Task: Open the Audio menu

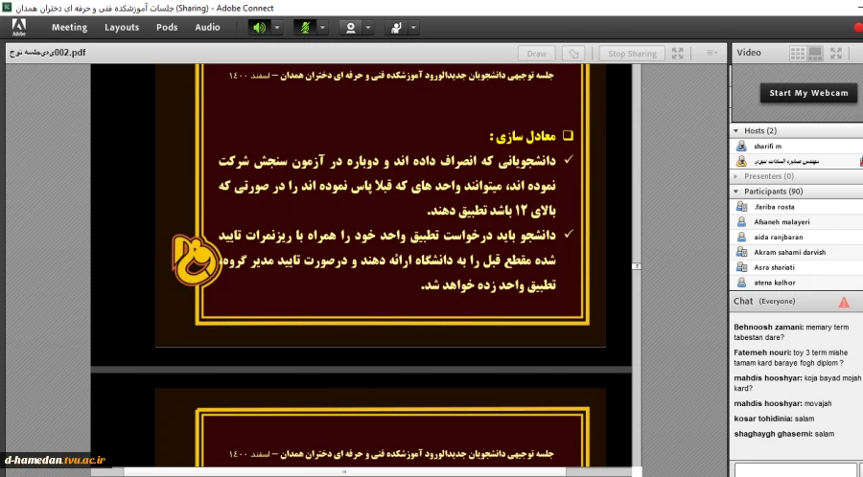Action: pyautogui.click(x=207, y=28)
